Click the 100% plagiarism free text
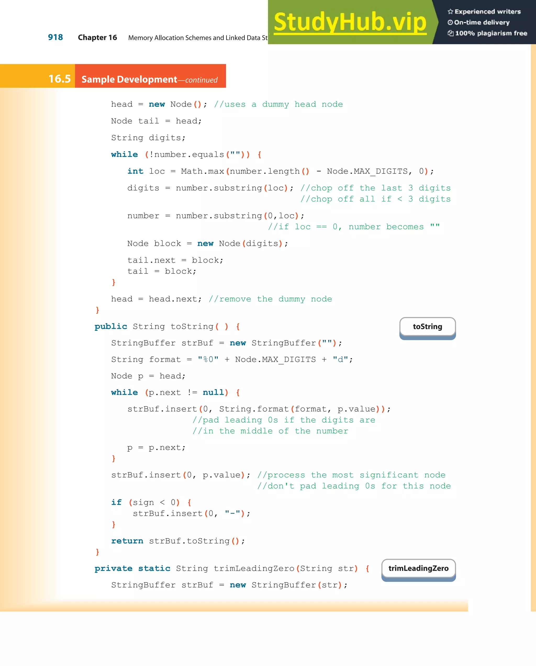536x666 pixels. pyautogui.click(x=491, y=33)
